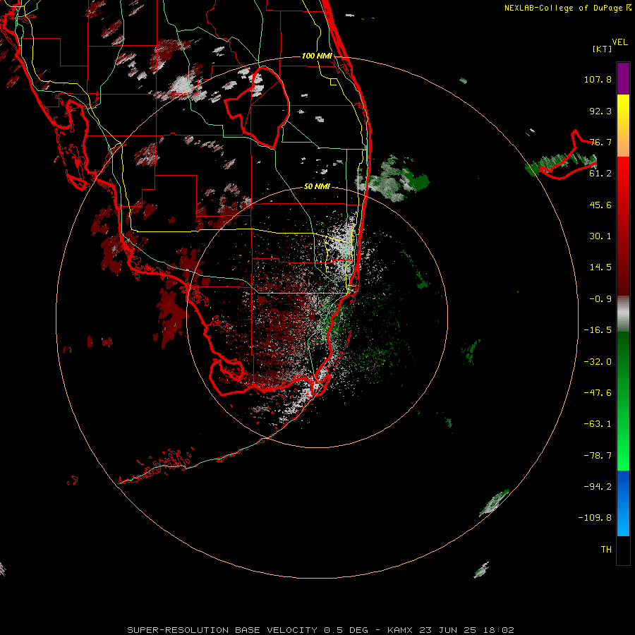The width and height of the screenshot is (635, 635).
Task: Click the Super-Resolution Base Velocity caption
Action: [320, 630]
